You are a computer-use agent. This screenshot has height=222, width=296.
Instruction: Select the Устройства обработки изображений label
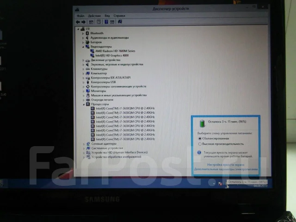pyautogui.click(x=116, y=157)
